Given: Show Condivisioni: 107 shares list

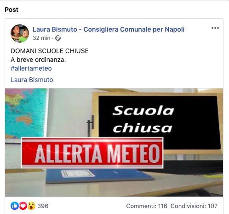Looking at the screenshot, I should [x=194, y=206].
